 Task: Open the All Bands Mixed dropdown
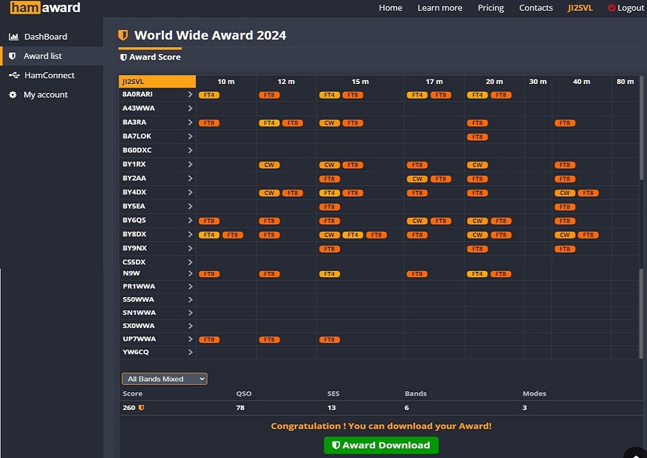[x=164, y=378]
